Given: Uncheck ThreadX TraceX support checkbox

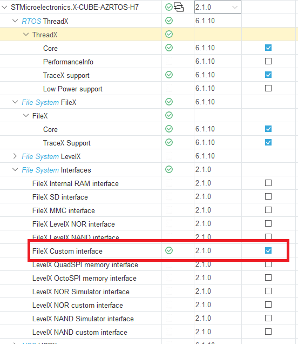Looking at the screenshot, I should (x=268, y=75).
